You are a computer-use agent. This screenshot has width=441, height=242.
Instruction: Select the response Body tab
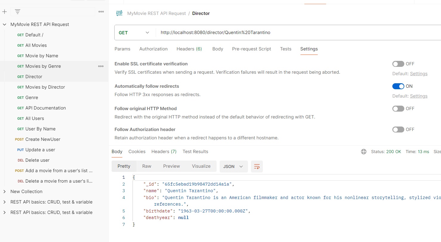[x=117, y=152]
